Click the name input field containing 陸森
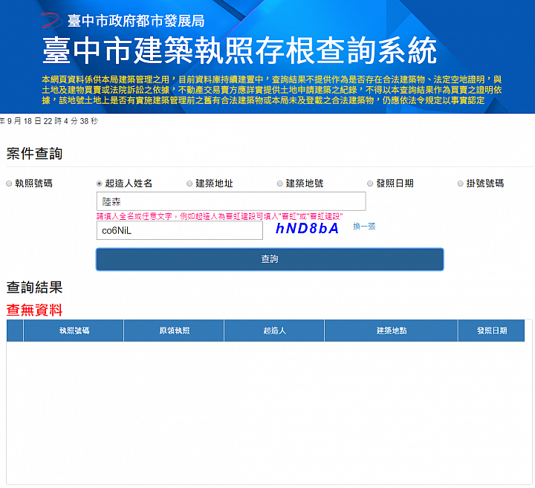This screenshot has width=535, height=488. tap(231, 201)
